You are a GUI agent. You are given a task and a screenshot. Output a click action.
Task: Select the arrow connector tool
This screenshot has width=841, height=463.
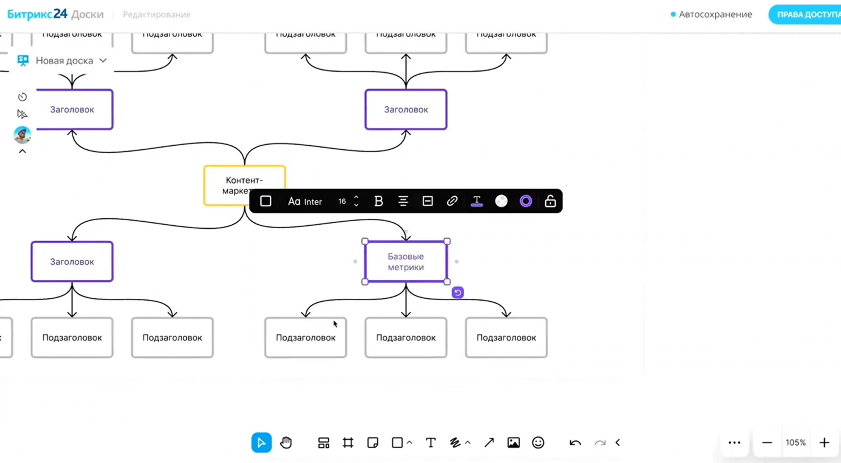click(489, 442)
